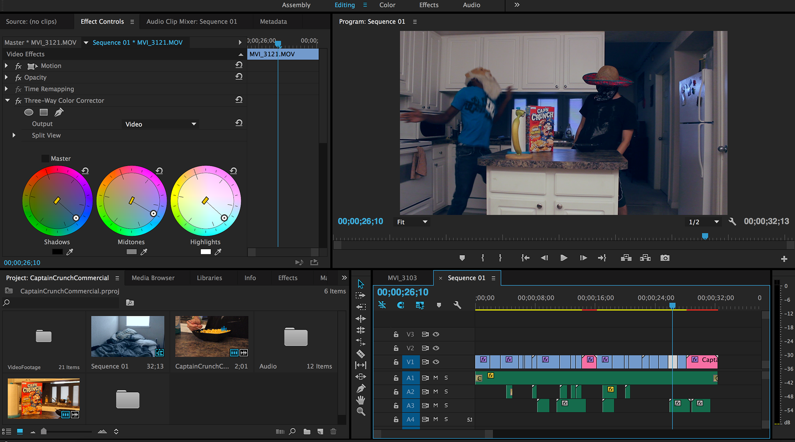Screen dimensions: 795x442
Task: Select the Pen tool in timeline toolbar
Action: 361,389
